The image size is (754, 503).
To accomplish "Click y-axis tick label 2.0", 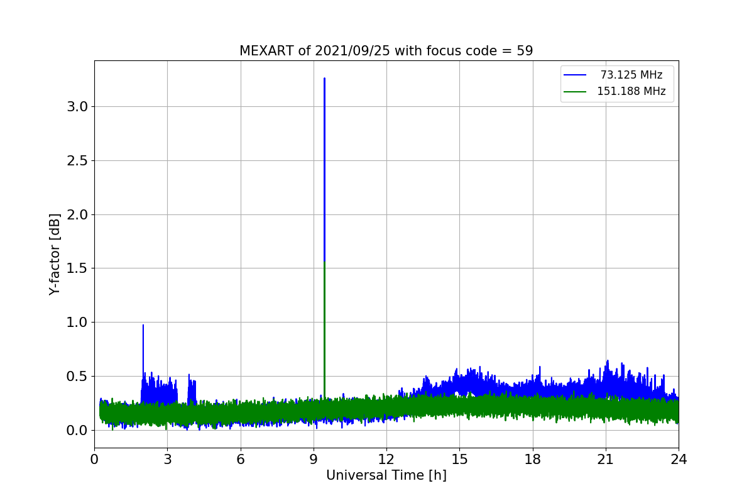I will (x=78, y=215).
